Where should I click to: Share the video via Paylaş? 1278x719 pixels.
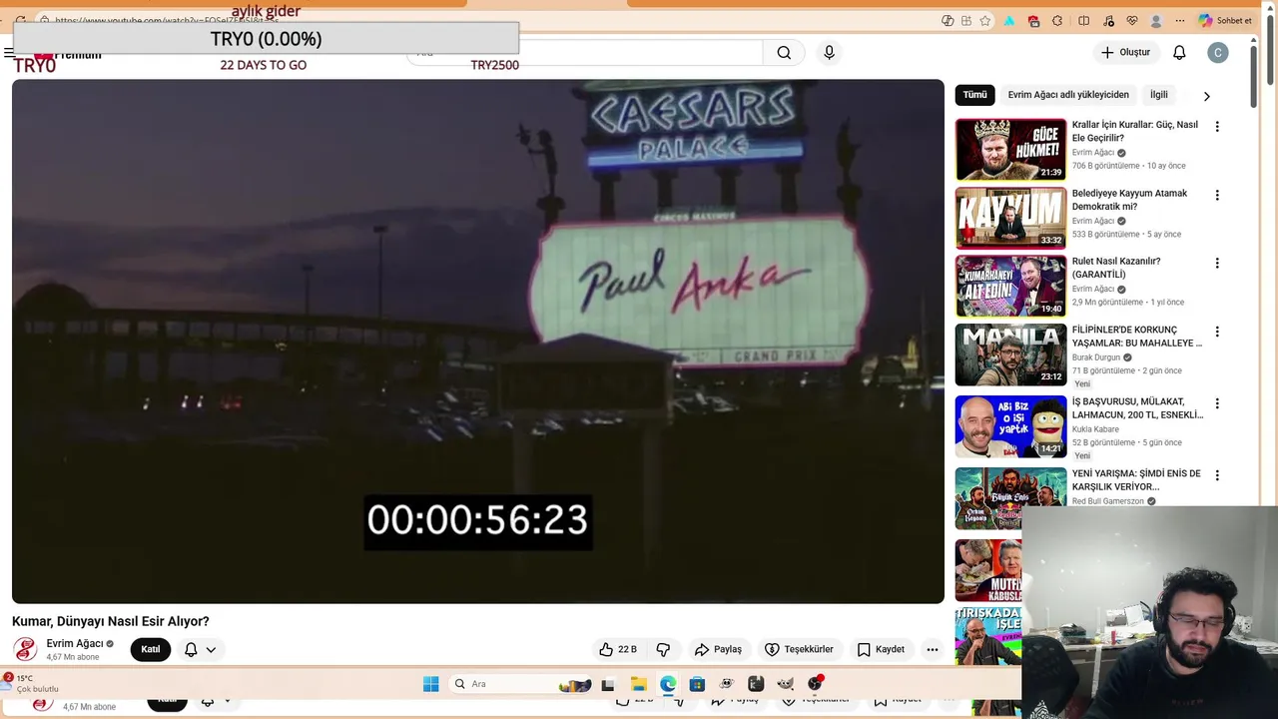718,649
